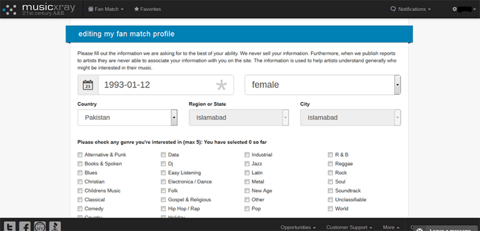Click the settings gear icon at top right
Viewport: 480px width, 231px height.
[455, 9]
